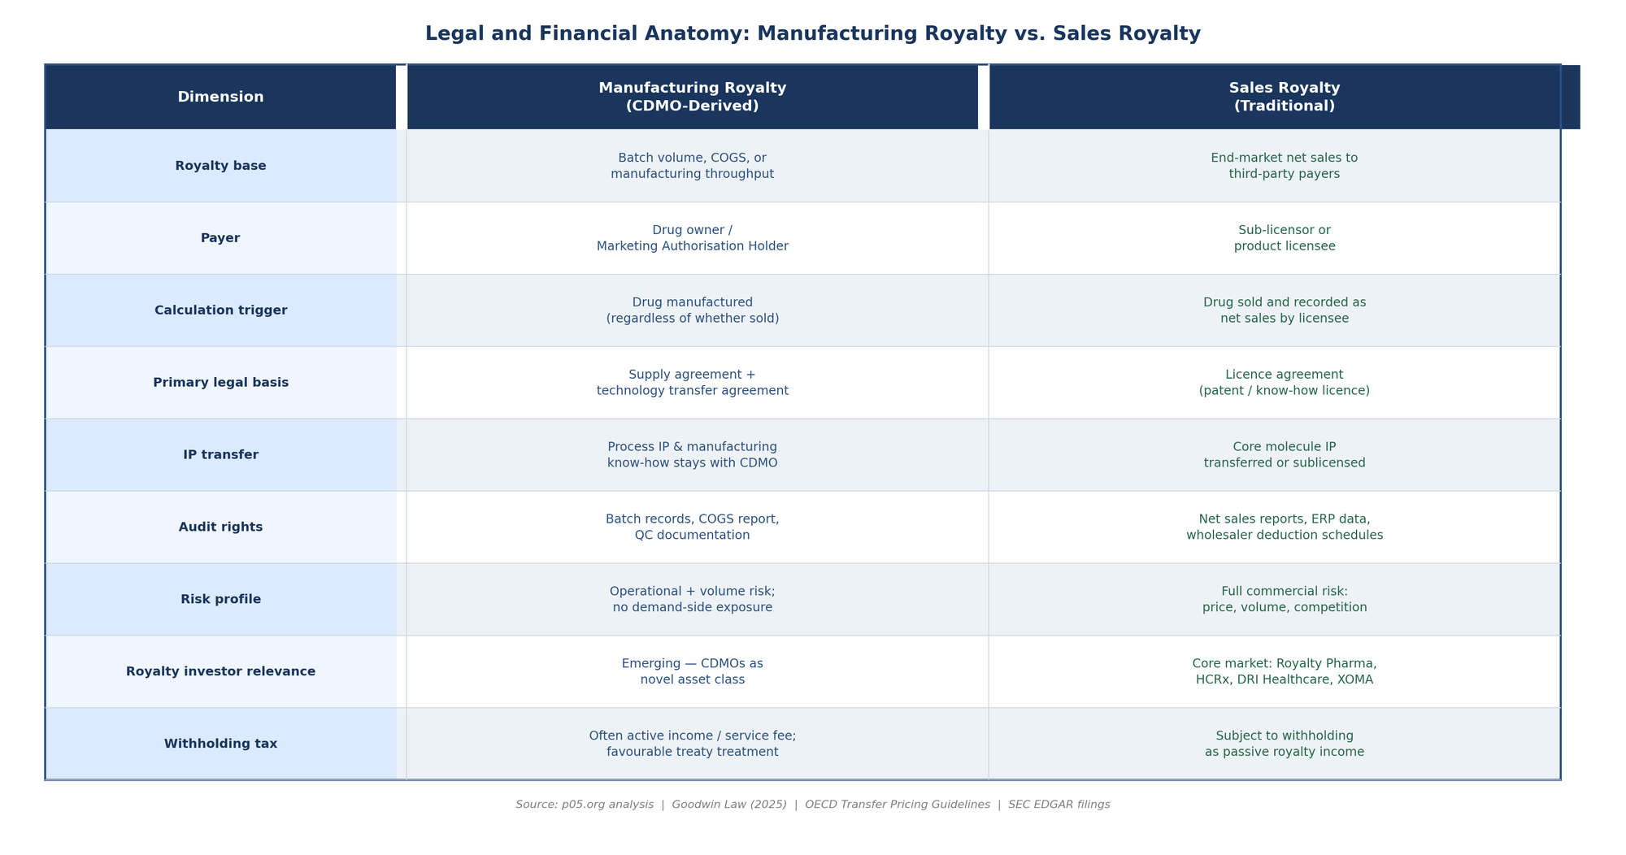The height and width of the screenshot is (855, 1626).
Task: Select the Calculation trigger row label
Action: tap(220, 310)
